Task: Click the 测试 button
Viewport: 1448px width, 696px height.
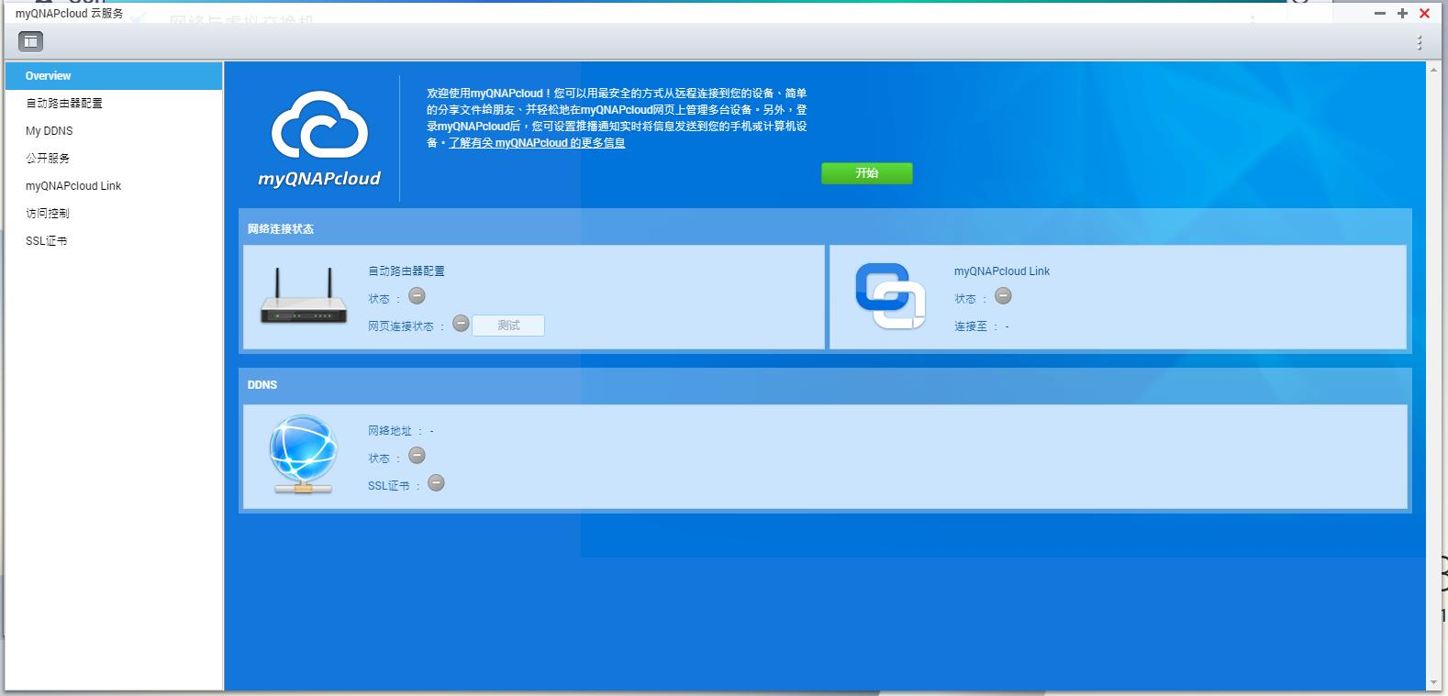Action: pyautogui.click(x=508, y=326)
